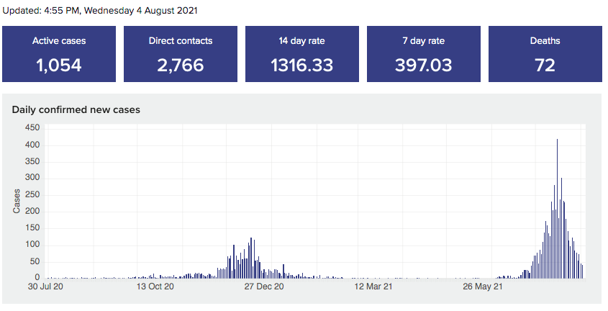This screenshot has height=311, width=608.
Task: Click the Daily confirmed new cases title
Action: tap(76, 109)
